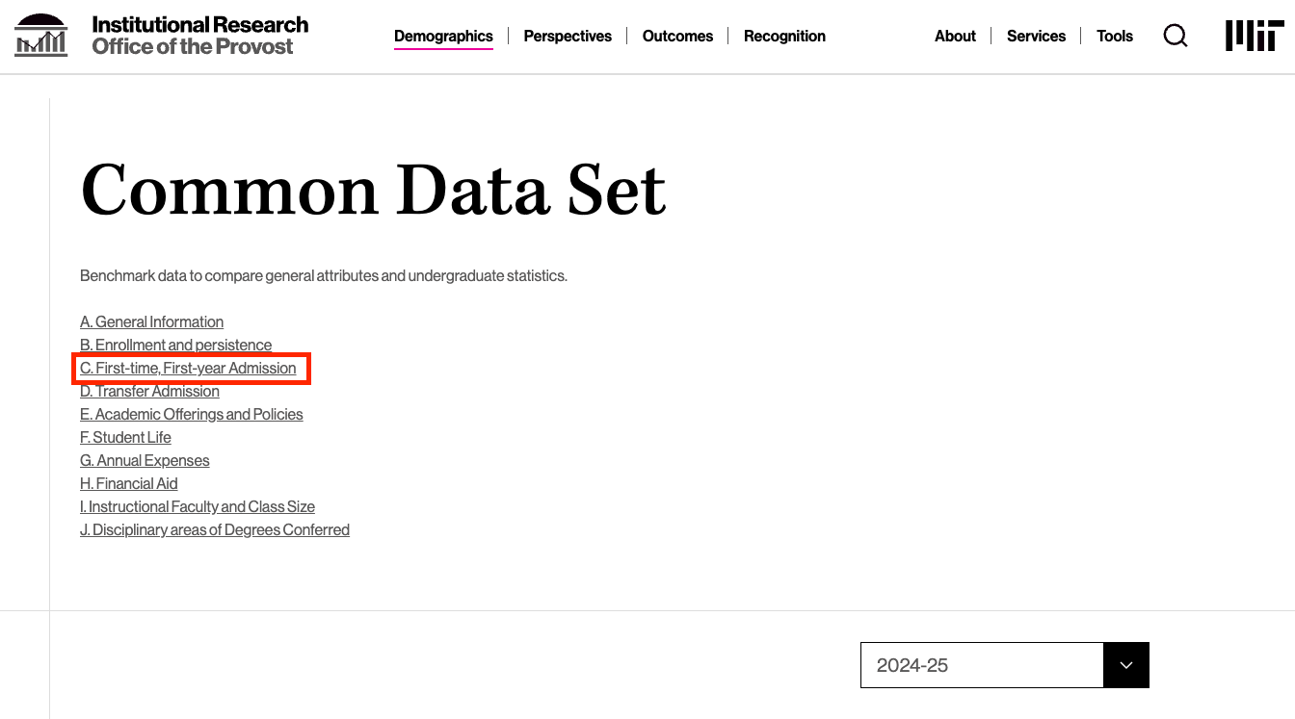Viewport: 1295px width, 719px height.
Task: Click the search magnifier icon
Action: (1176, 36)
